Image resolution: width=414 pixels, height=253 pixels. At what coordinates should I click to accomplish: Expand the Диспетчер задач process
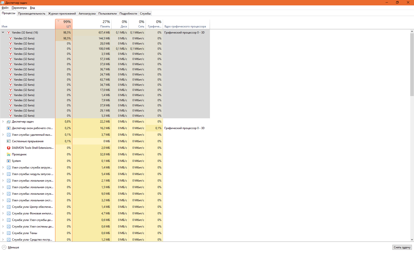3,122
